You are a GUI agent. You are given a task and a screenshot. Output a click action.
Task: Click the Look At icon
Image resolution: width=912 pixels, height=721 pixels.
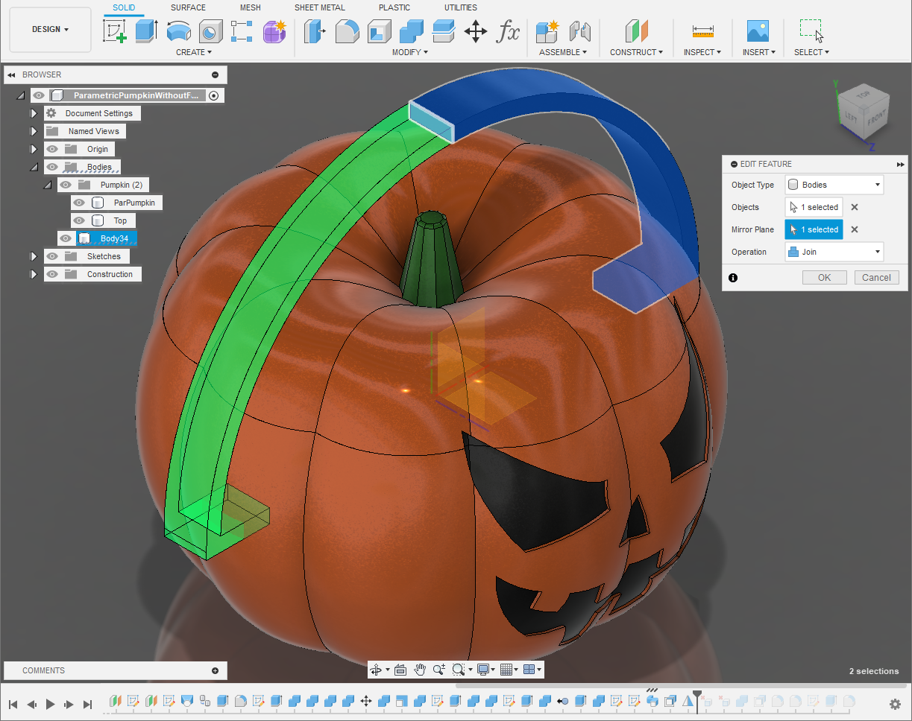click(x=400, y=670)
